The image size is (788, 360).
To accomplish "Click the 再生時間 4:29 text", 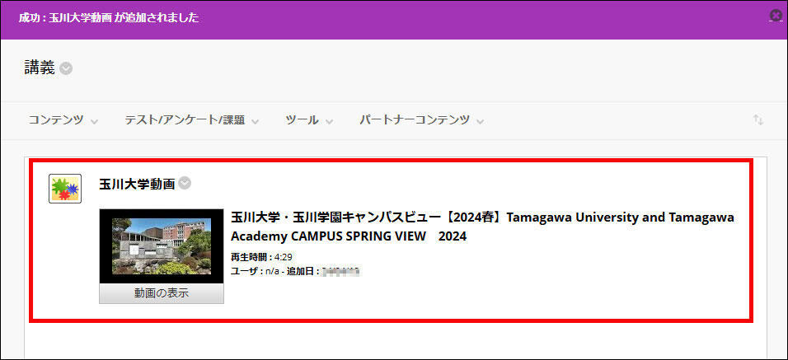I will [x=261, y=257].
